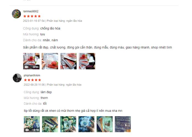The width and height of the screenshot is (192, 137).
Task: Open fourth photo in ranmeo9002's review
Action: pyautogui.click(x=87, y=61)
